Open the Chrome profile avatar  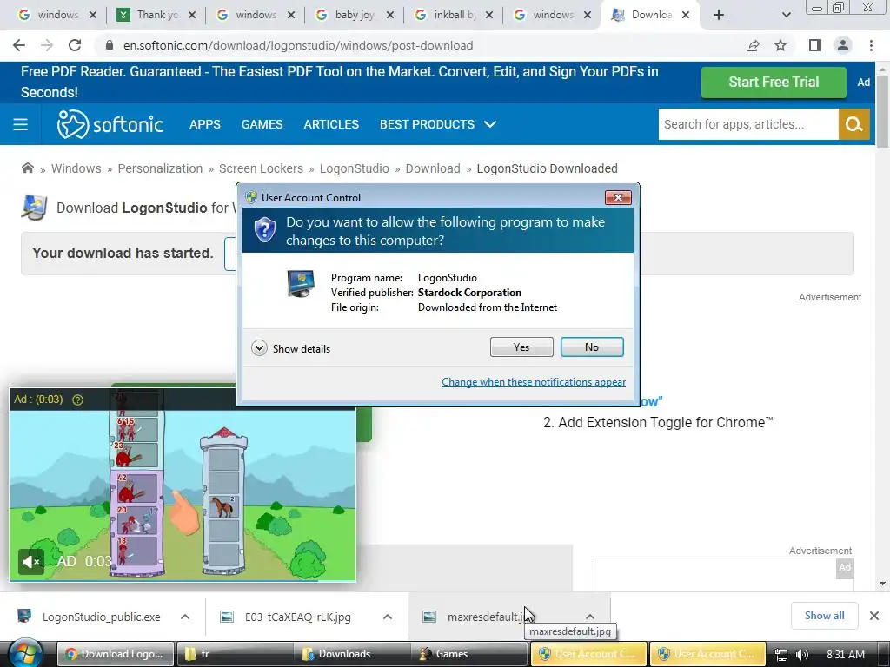coord(843,45)
